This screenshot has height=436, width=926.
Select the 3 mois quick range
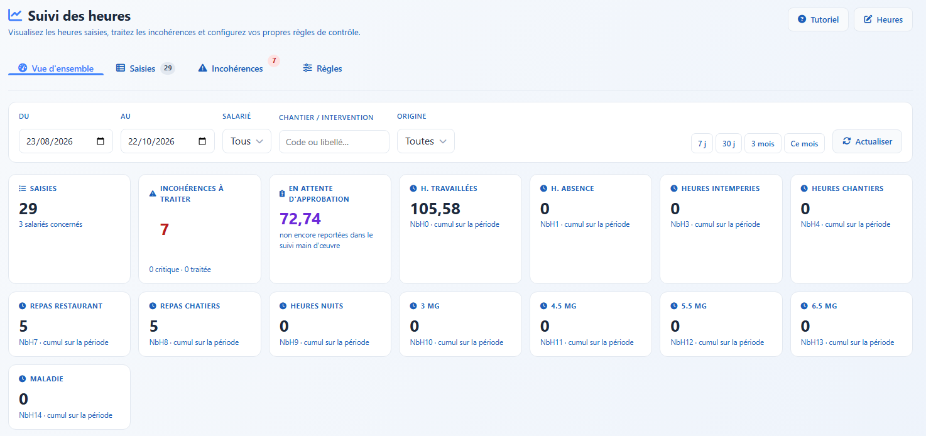[763, 143]
